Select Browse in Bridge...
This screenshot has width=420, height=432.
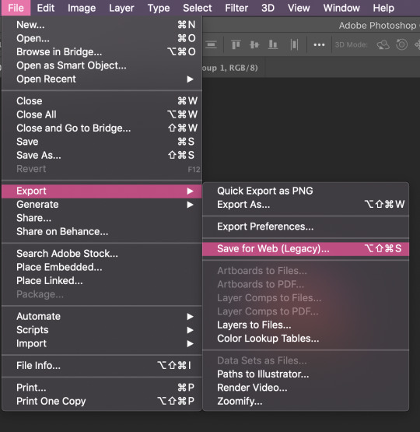point(102,52)
